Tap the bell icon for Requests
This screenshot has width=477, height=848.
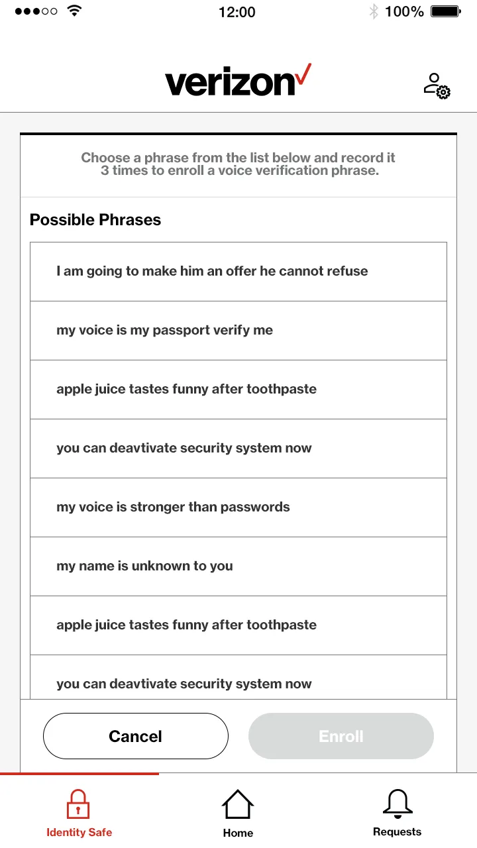point(397,804)
